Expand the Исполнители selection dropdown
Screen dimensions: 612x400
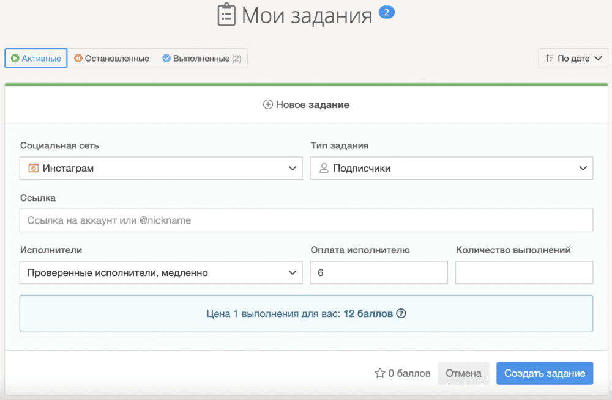(161, 273)
